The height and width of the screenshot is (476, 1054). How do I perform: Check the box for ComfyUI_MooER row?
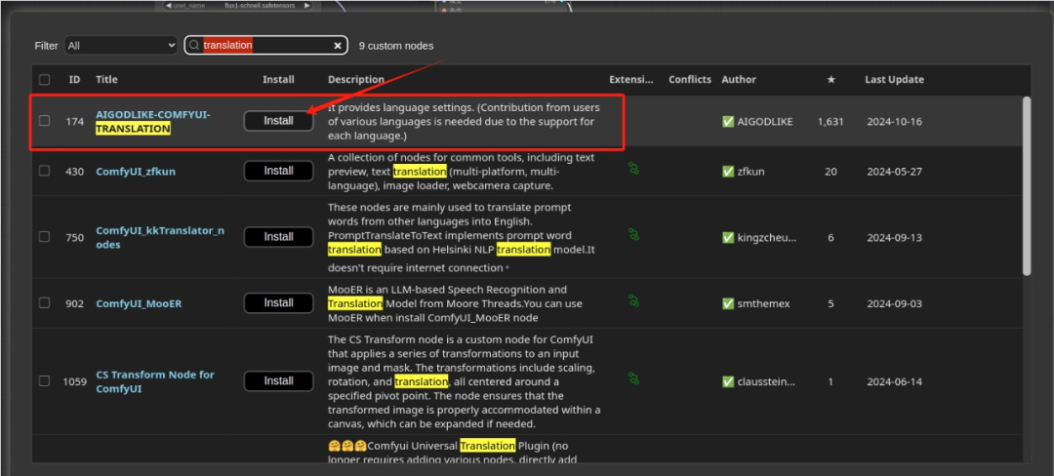[44, 302]
